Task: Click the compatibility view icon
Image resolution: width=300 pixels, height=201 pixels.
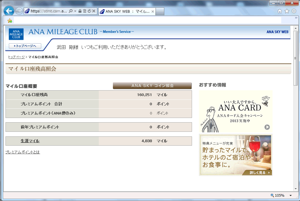Action: click(85, 11)
